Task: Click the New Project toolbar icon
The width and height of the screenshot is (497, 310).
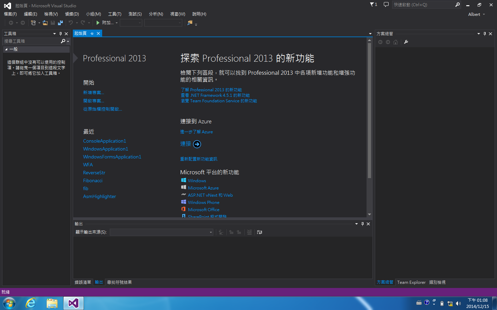Action: [x=33, y=23]
